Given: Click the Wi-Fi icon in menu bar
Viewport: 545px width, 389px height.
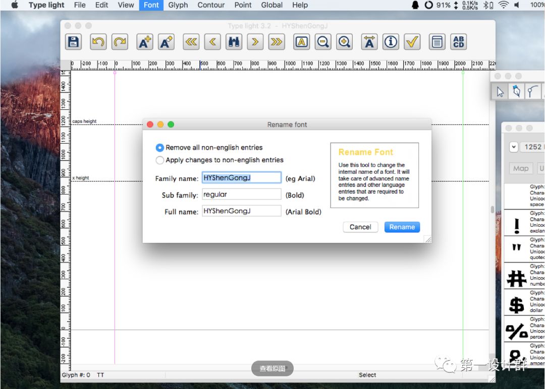Looking at the screenshot, I should coord(503,5).
